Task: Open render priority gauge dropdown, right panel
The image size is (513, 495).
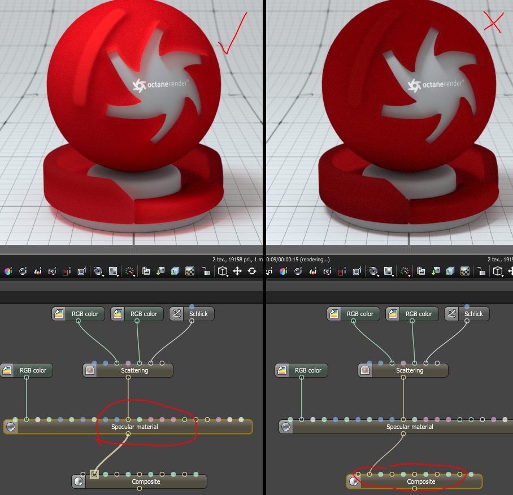Action: coord(405,271)
